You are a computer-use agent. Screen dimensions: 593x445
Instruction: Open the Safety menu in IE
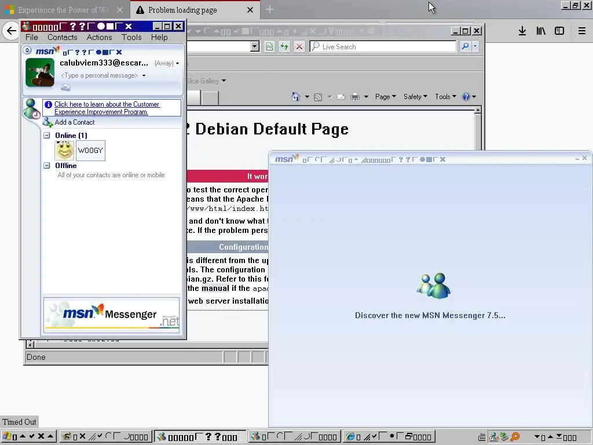415,97
